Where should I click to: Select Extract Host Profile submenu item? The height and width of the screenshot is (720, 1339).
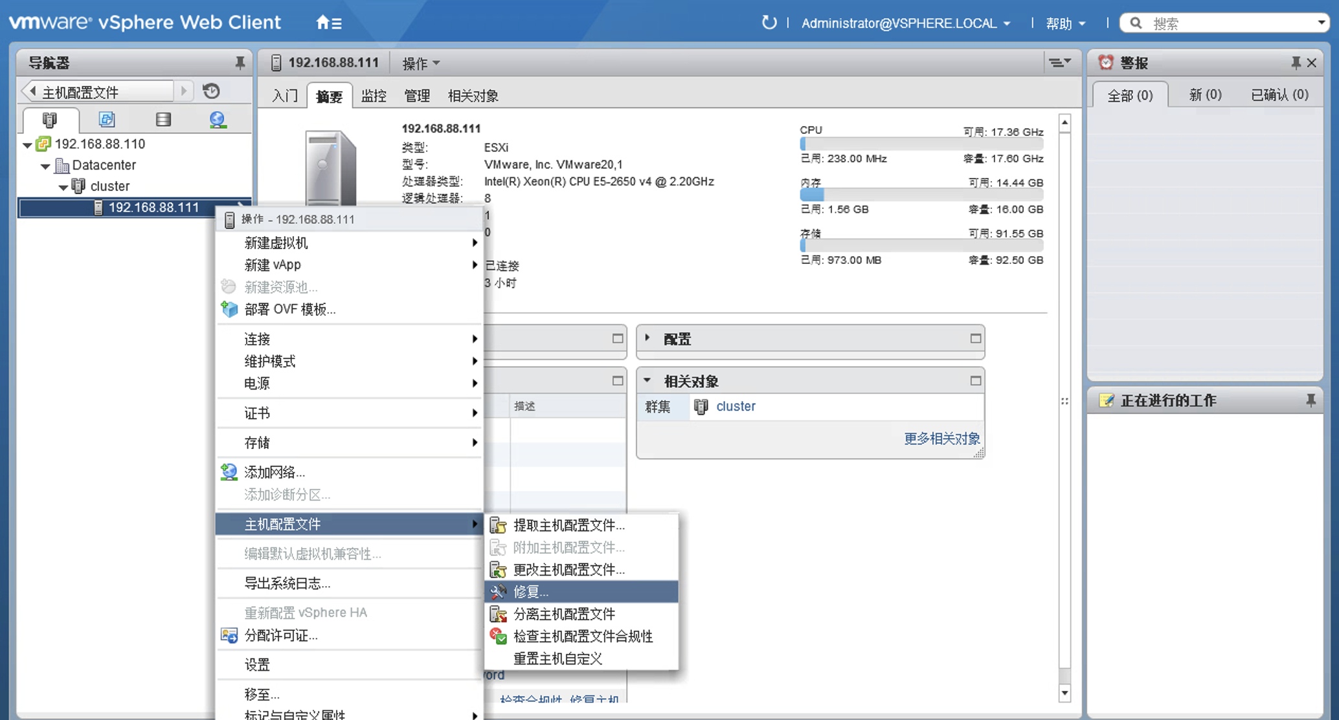tap(581, 525)
